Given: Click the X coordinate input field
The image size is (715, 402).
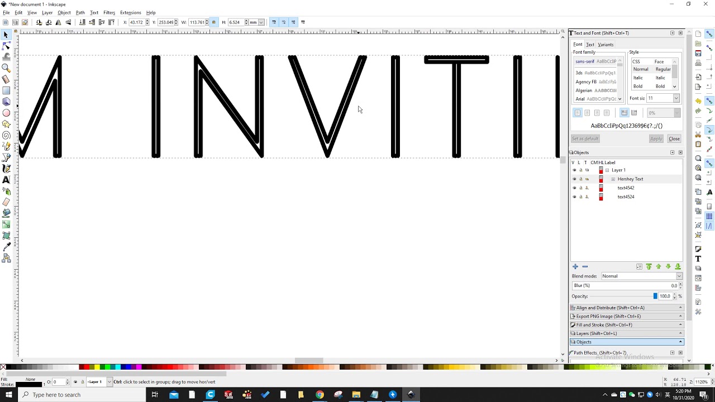Looking at the screenshot, I should click(x=137, y=22).
